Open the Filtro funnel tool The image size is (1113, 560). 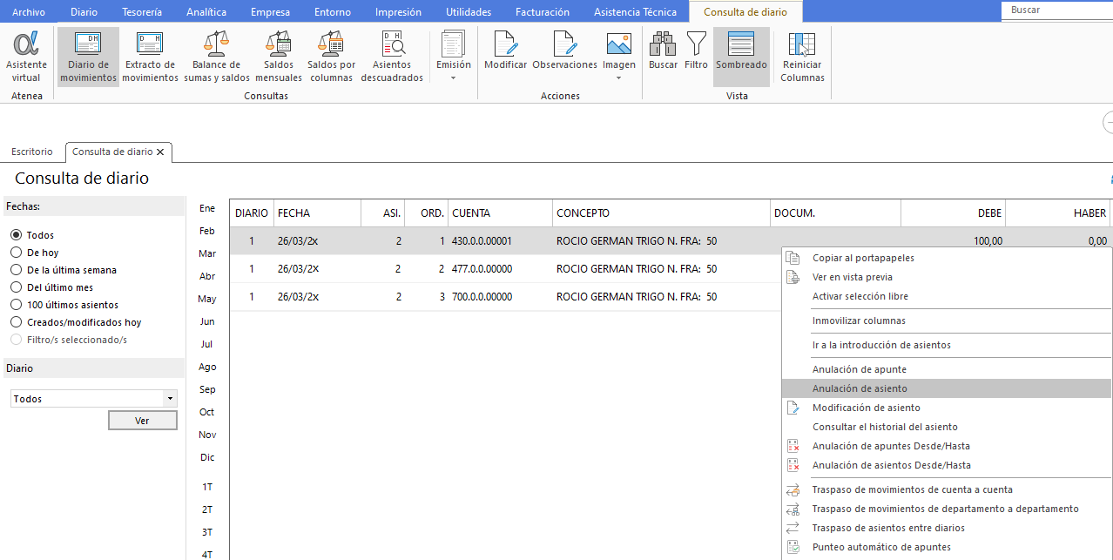(697, 52)
